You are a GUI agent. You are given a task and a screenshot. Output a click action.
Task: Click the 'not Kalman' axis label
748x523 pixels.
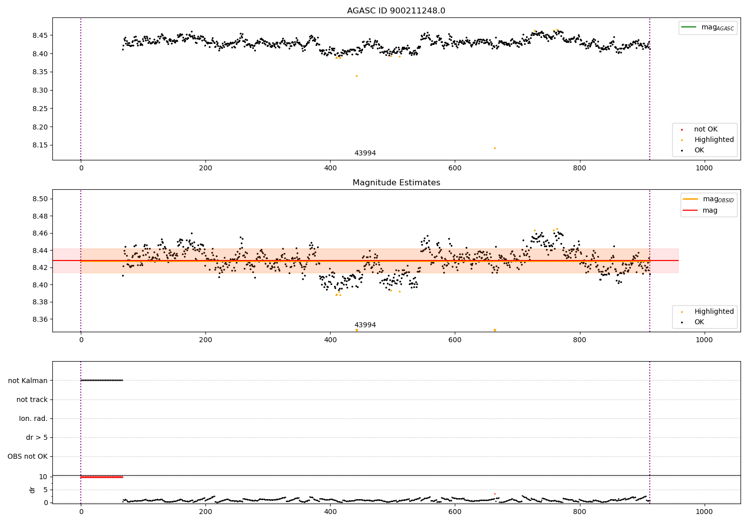pos(28,381)
